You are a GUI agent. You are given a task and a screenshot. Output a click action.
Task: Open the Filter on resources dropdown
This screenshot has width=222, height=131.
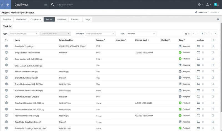coord(56,34)
